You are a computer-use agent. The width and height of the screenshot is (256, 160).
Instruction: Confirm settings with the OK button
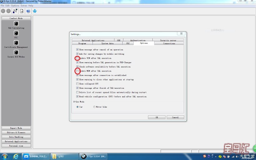[157, 117]
